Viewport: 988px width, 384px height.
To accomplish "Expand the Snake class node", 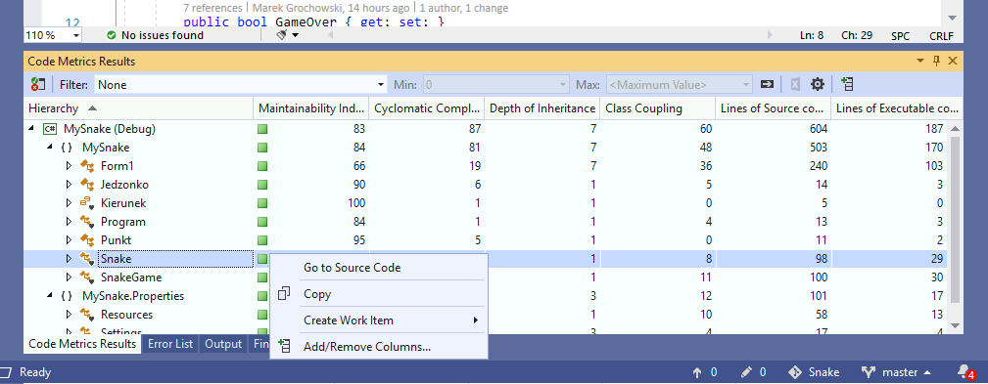I will 70,259.
